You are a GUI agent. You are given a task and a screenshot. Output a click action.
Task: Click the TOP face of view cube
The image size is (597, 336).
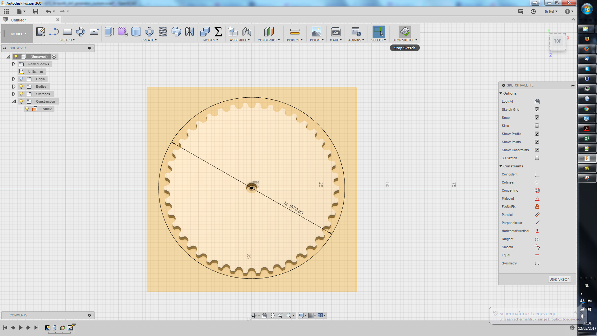[557, 41]
